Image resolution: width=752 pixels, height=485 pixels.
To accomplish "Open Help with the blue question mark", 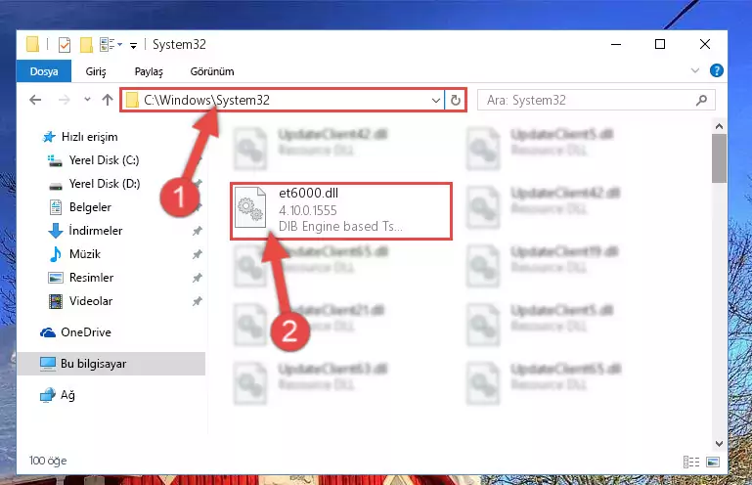I will 717,71.
